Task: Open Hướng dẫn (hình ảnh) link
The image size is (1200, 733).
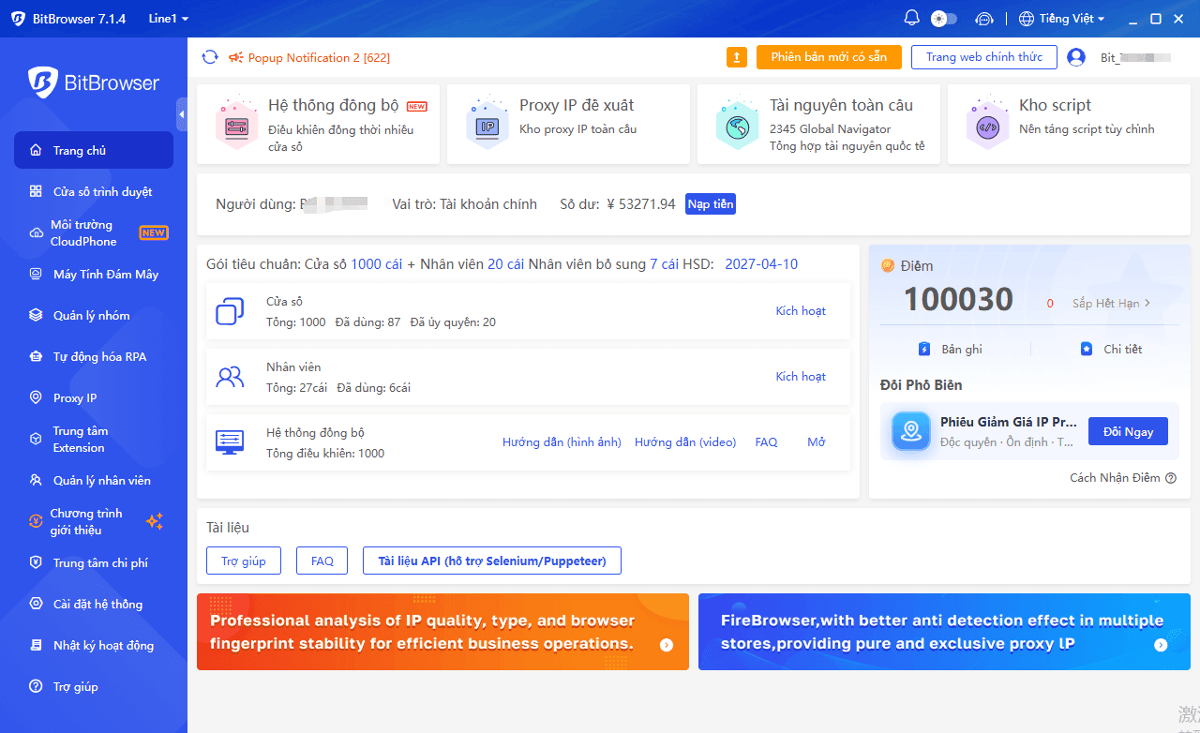Action: point(562,442)
